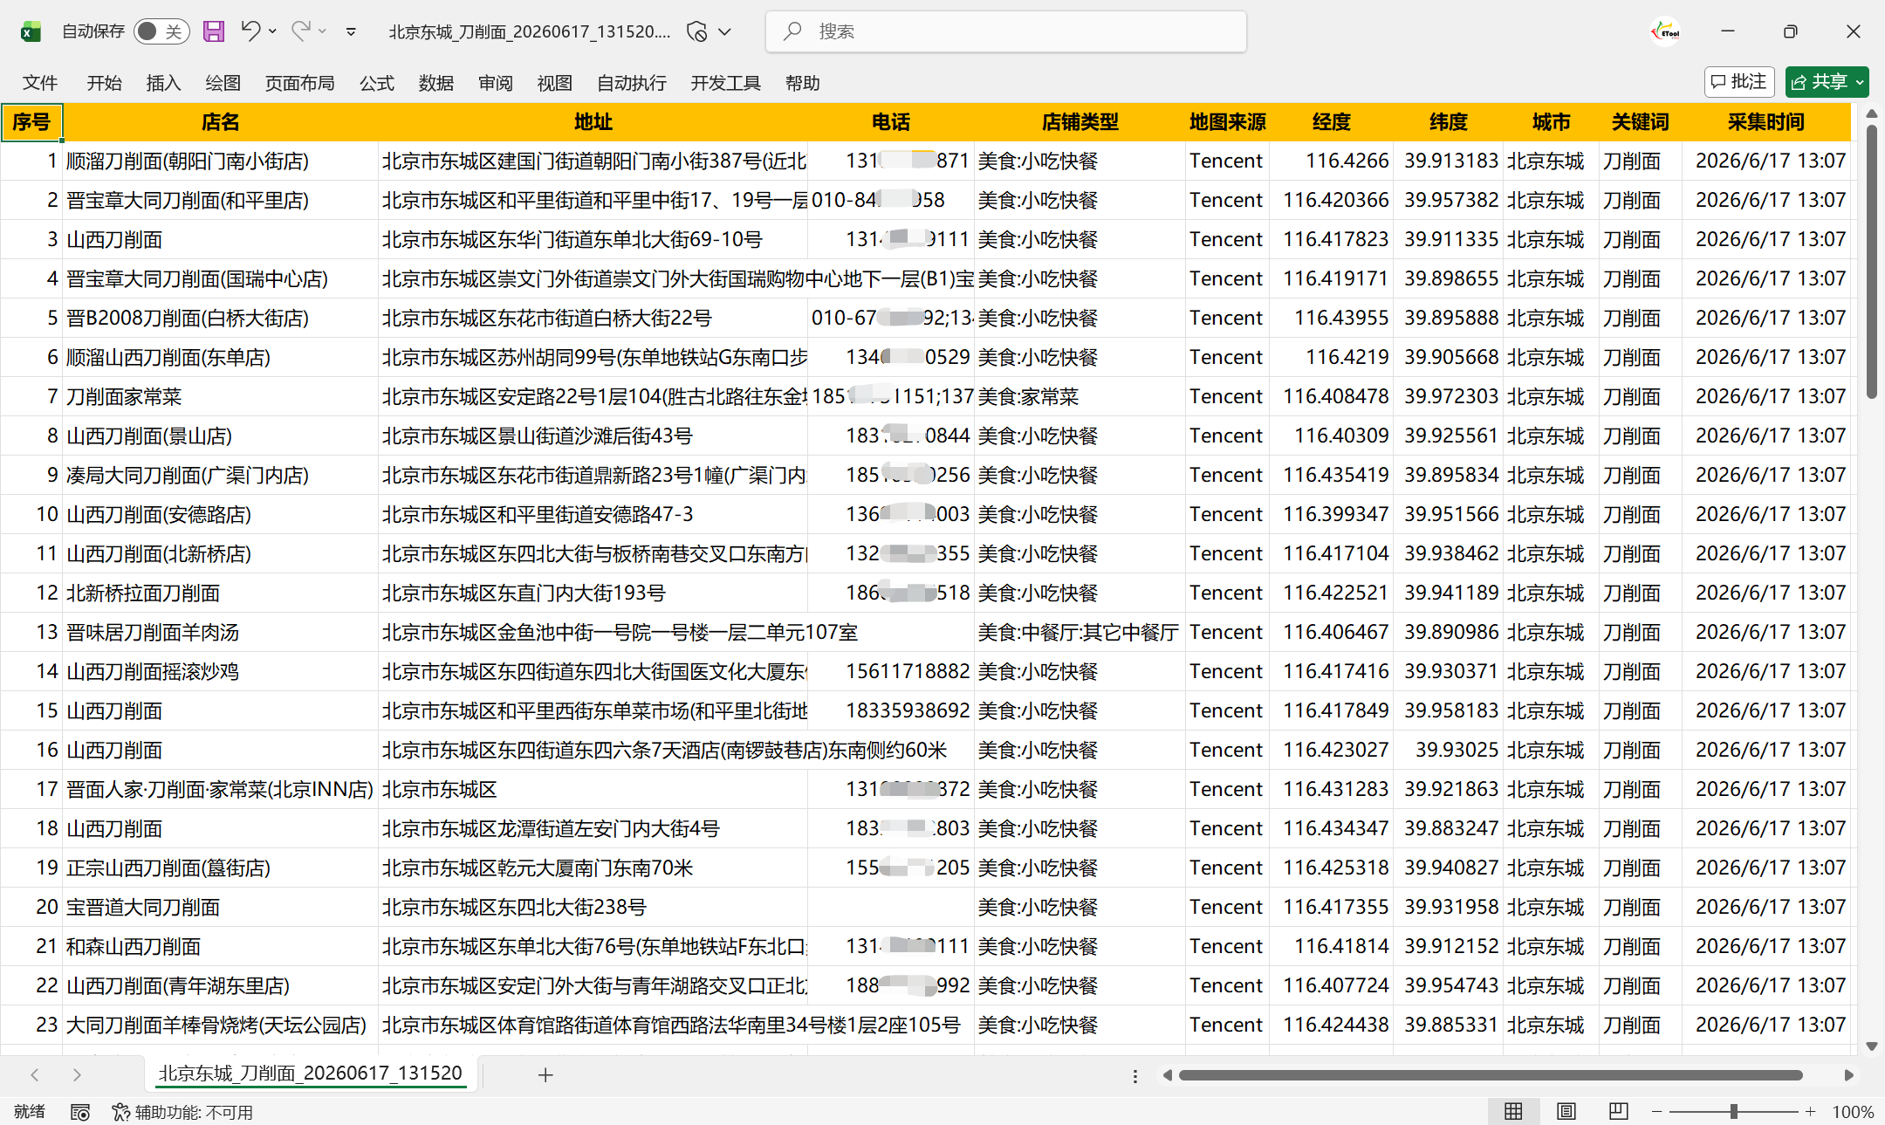Switch to the 绘图 tab
Screen dimensions: 1885x1125
tap(223, 83)
